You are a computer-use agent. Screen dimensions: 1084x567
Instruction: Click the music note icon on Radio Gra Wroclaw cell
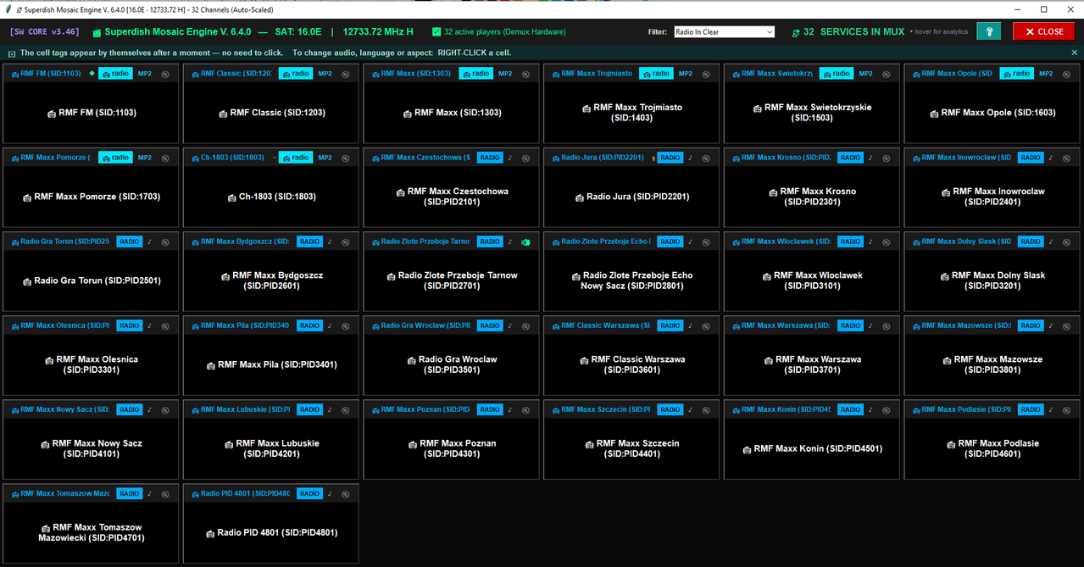(x=510, y=325)
